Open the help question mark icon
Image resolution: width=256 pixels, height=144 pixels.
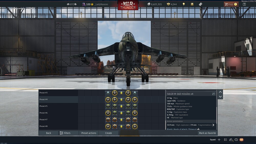click(x=244, y=4)
